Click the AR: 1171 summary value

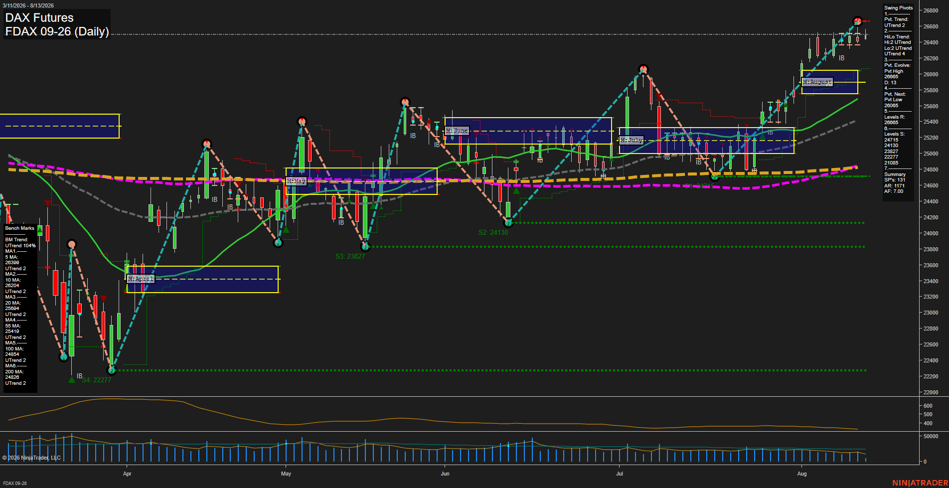click(x=894, y=185)
